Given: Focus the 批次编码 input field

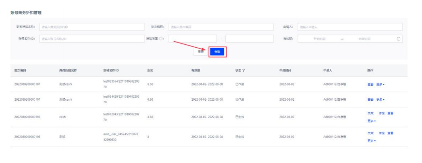Looking at the screenshot, I should [221, 27].
